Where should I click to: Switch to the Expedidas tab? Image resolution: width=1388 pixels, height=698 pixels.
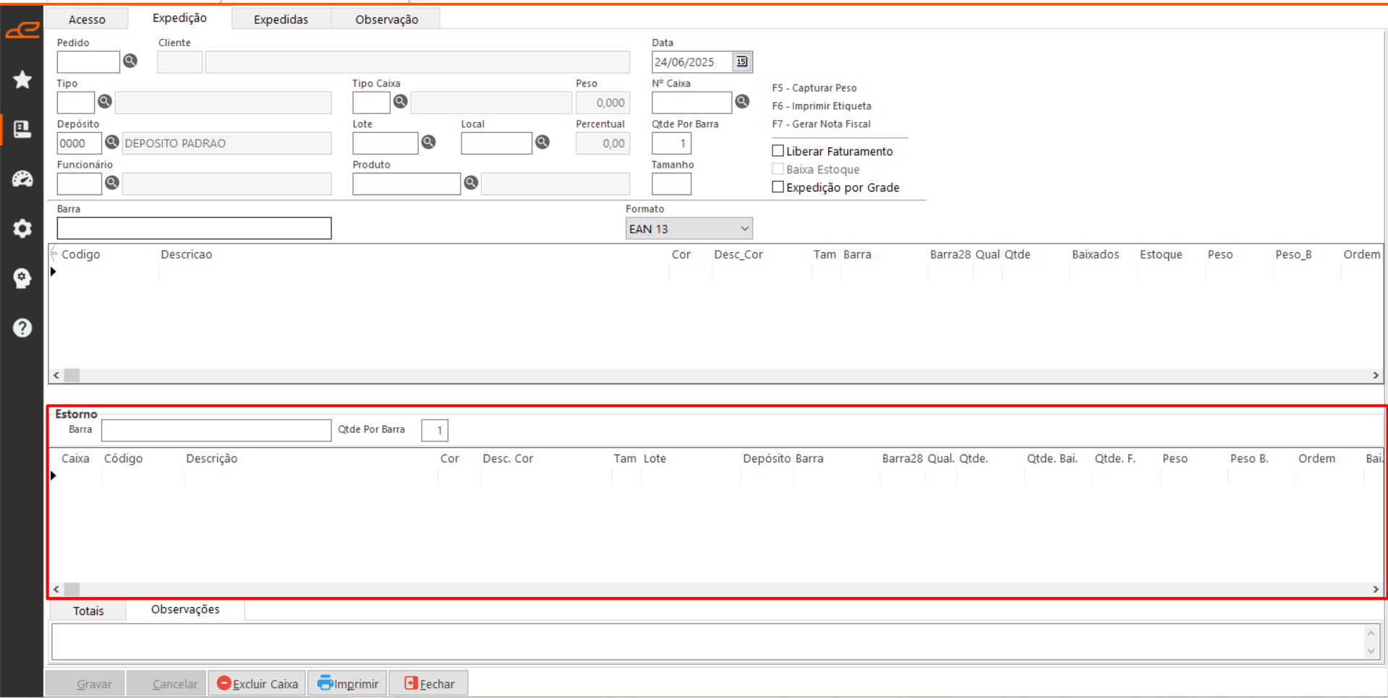tap(281, 20)
